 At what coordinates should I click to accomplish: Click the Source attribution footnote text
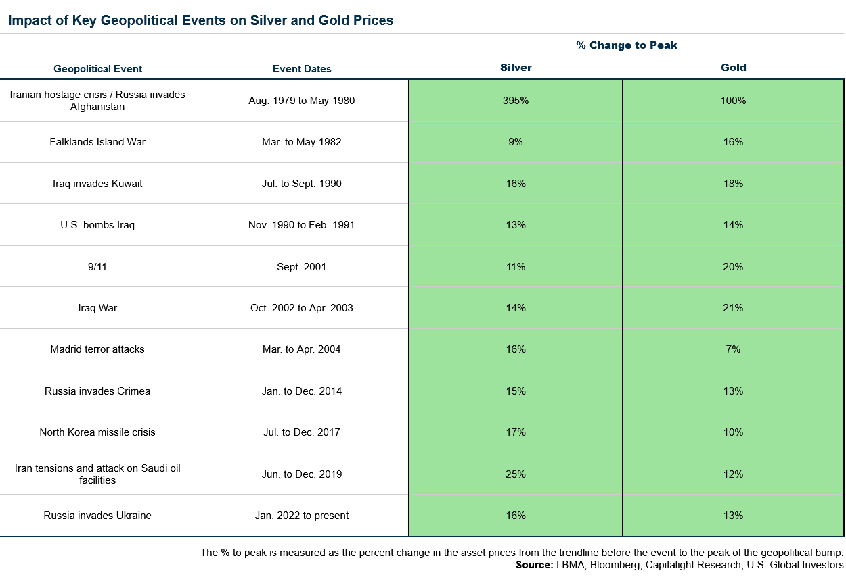coord(680,565)
